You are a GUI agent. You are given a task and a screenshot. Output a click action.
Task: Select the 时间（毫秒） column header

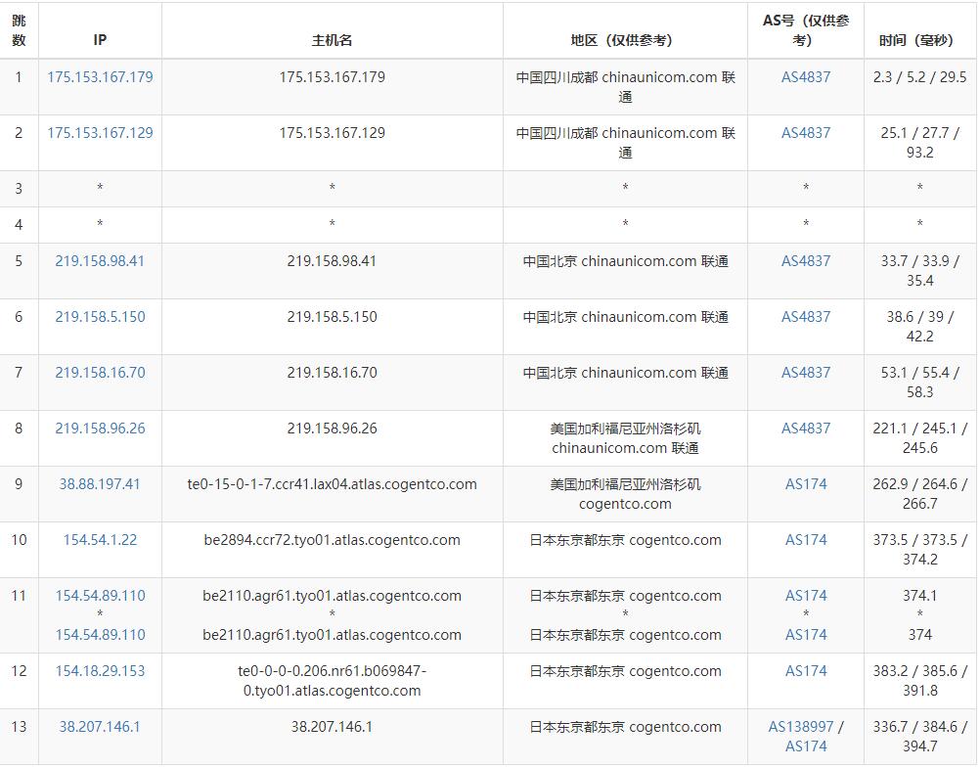[x=919, y=30]
